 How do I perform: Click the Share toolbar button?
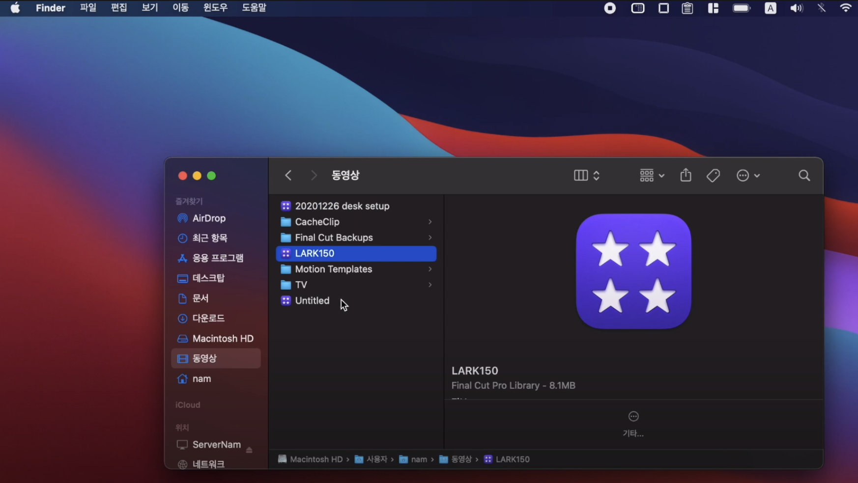pos(686,175)
